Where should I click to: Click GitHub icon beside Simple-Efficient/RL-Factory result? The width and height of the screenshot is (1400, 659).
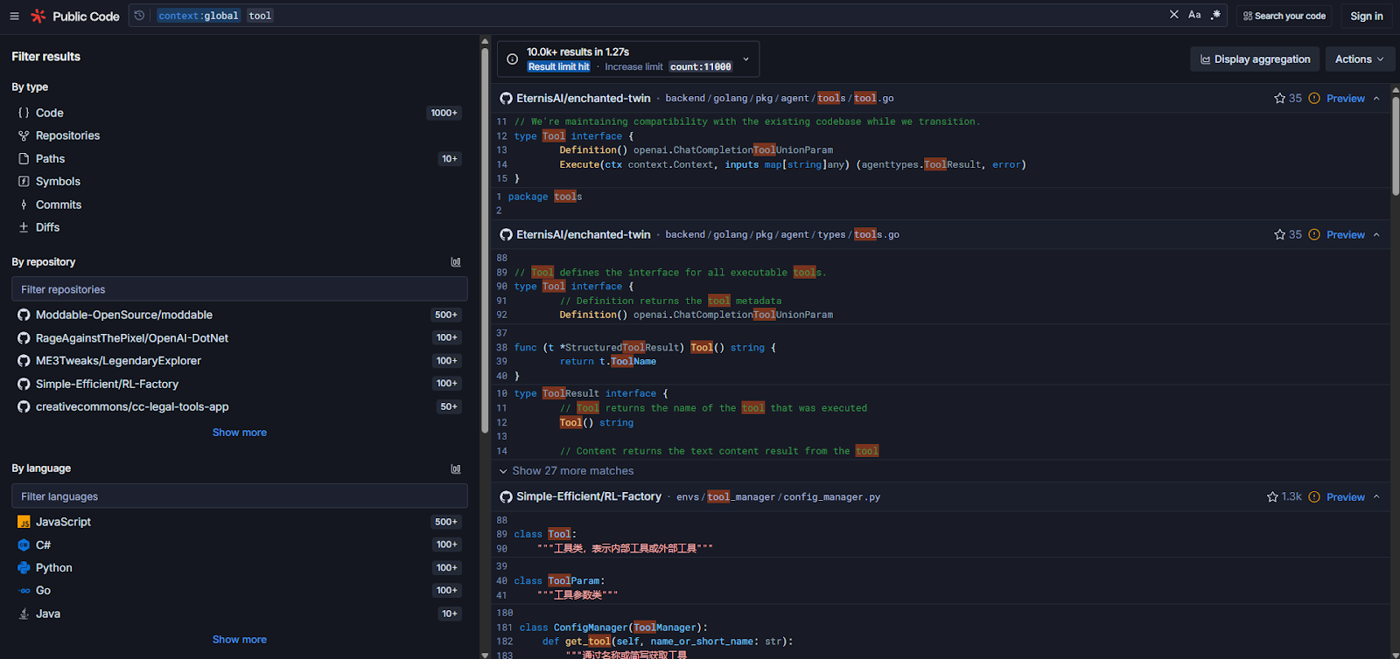coord(506,496)
